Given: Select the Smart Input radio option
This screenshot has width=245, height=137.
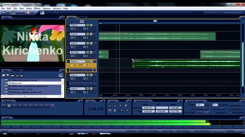Looking at the screenshot, I should point(214,112).
